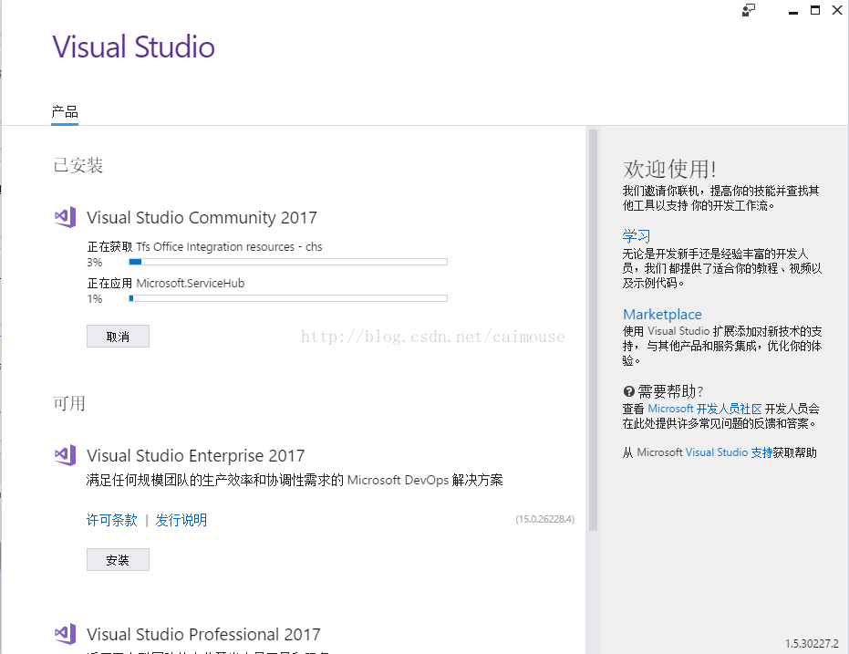Click the 正在应用 Microsoft.ServiceHub status text
Screen dimensions: 849x654
[166, 283]
